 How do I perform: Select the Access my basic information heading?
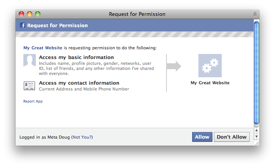[76, 57]
